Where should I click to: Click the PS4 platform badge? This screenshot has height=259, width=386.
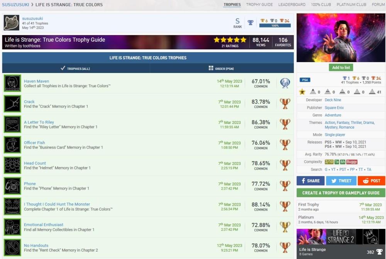(x=305, y=80)
